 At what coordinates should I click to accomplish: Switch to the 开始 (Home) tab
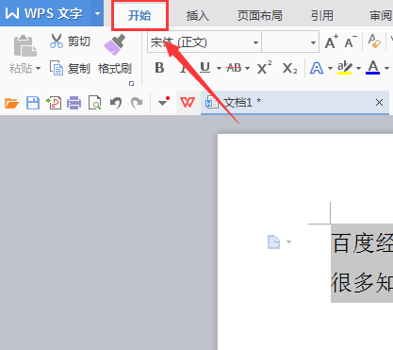coord(139,15)
